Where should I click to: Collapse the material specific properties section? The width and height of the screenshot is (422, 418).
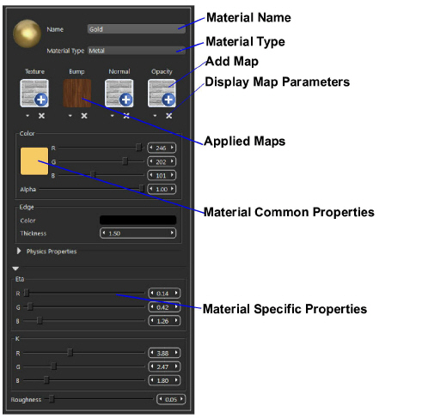point(15,269)
